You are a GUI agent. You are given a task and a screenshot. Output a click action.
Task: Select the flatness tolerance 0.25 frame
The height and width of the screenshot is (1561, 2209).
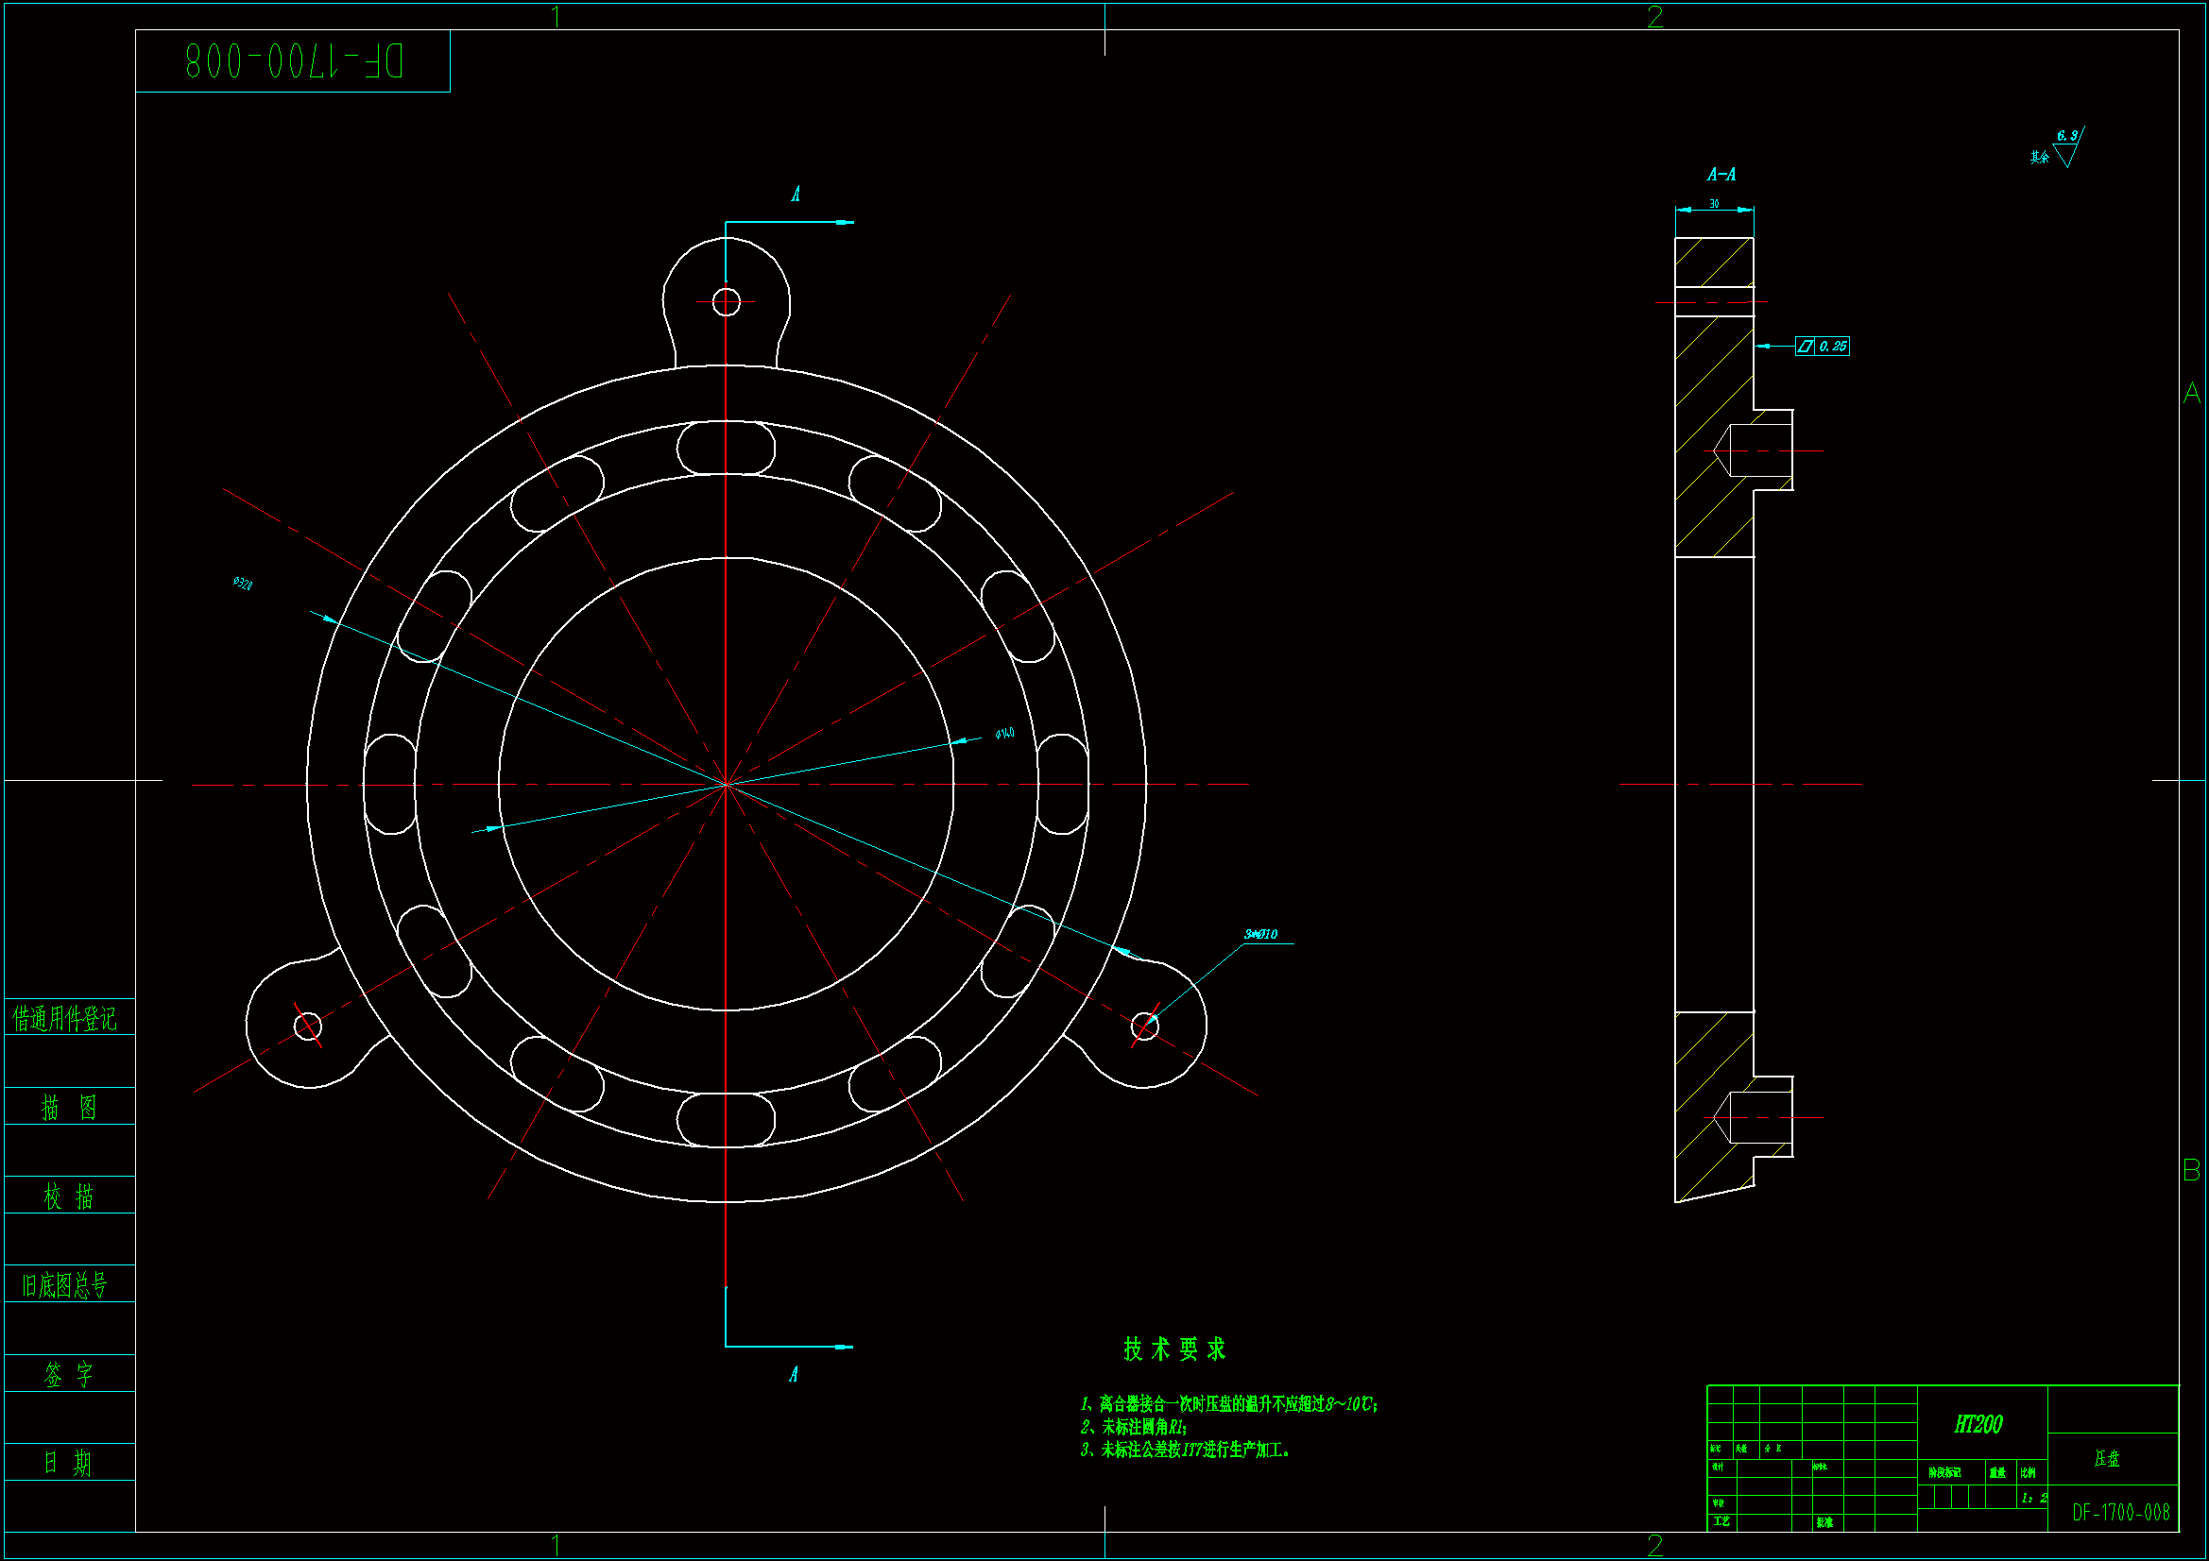1823,347
